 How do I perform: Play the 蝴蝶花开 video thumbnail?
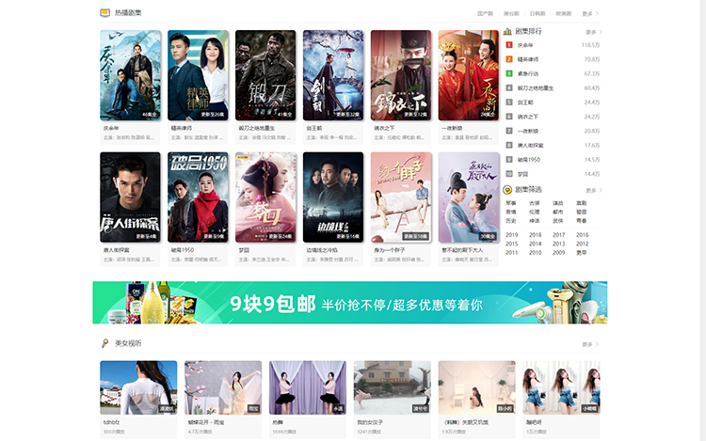[x=223, y=387]
